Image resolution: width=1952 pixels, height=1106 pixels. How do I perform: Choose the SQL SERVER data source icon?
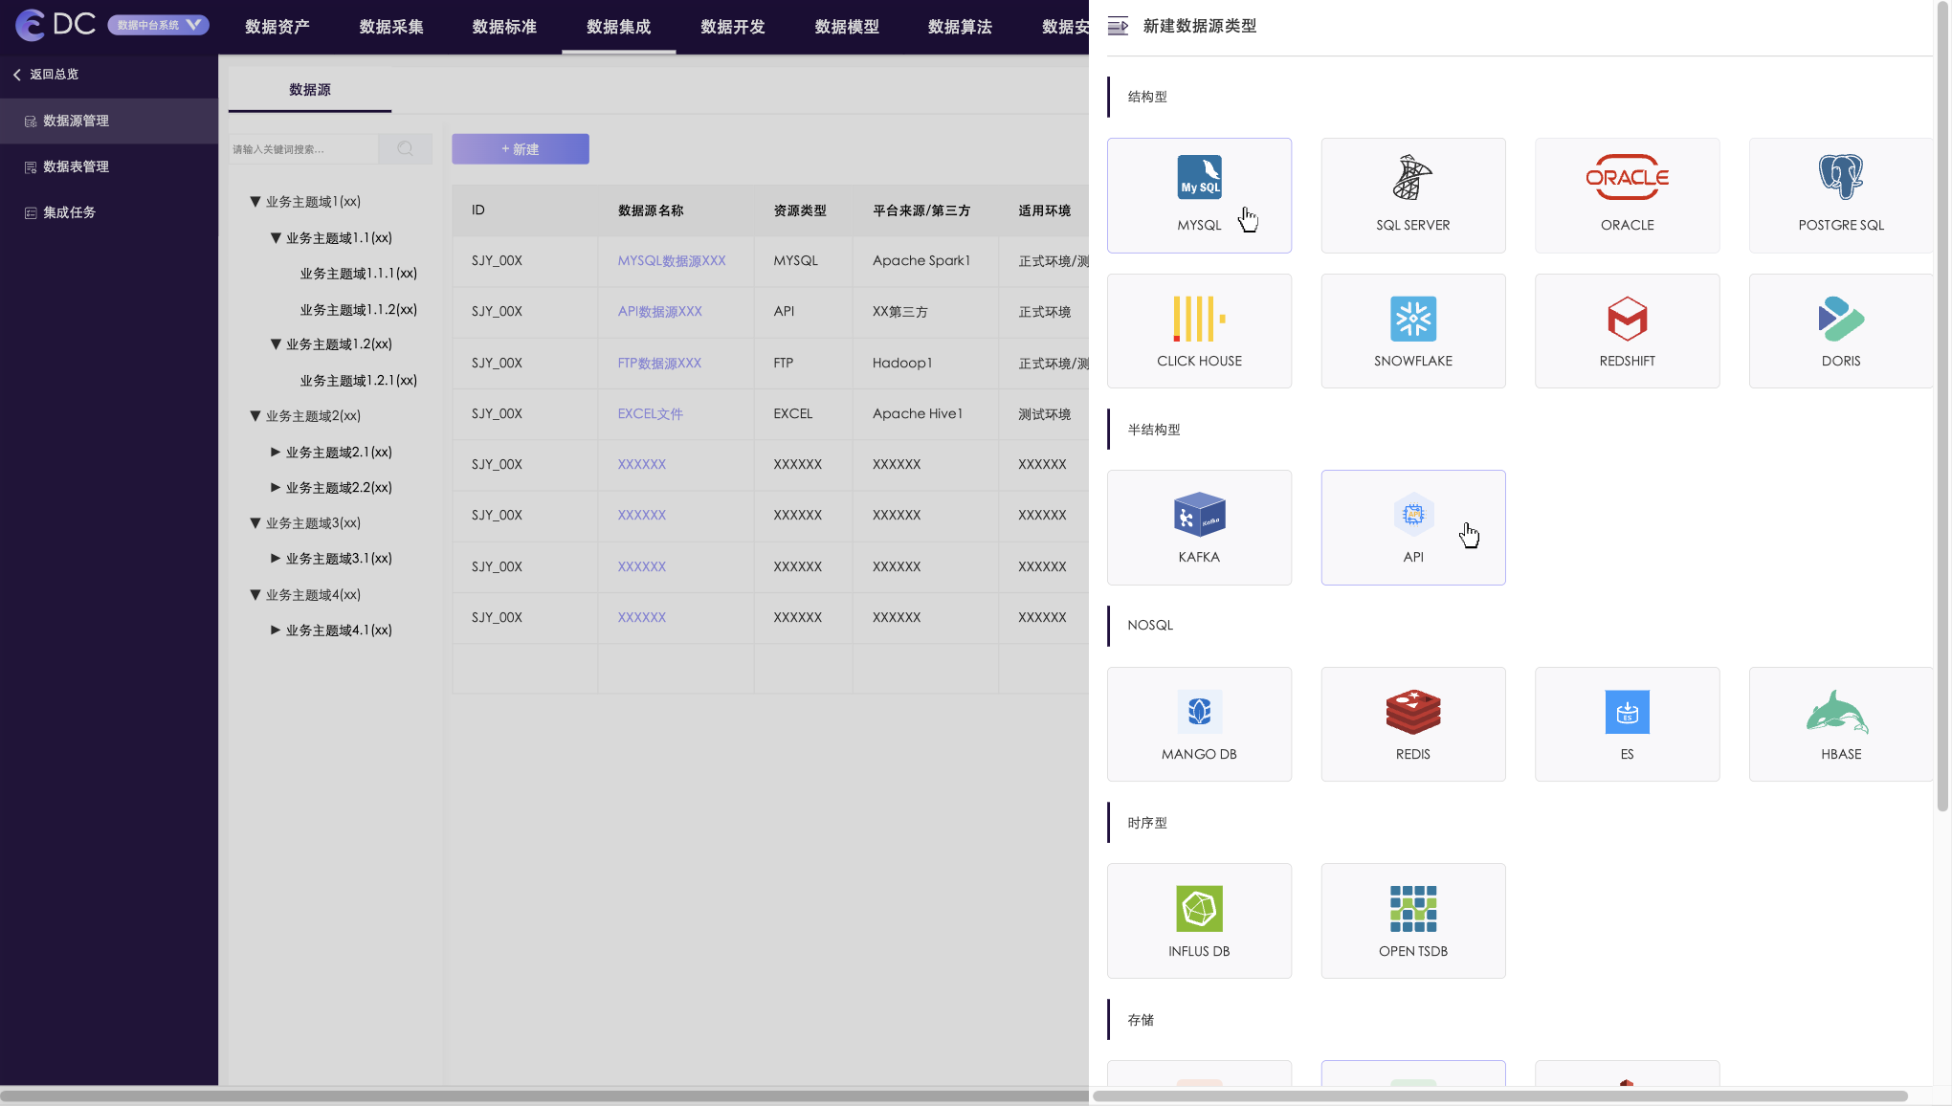pos(1412,177)
